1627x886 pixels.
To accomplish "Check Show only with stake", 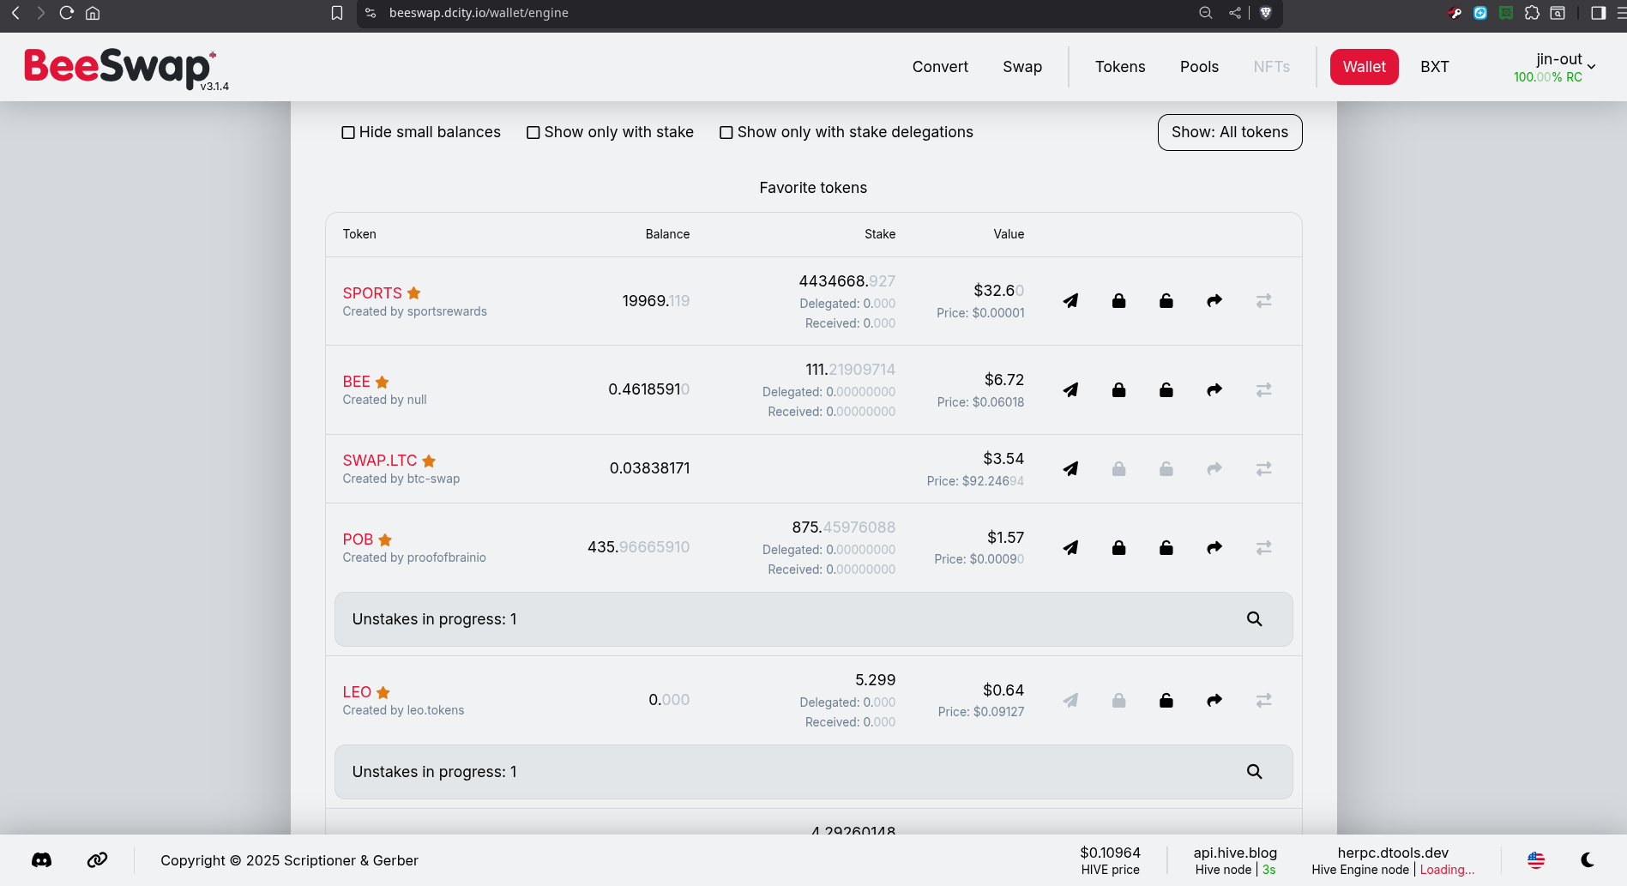I will [533, 133].
